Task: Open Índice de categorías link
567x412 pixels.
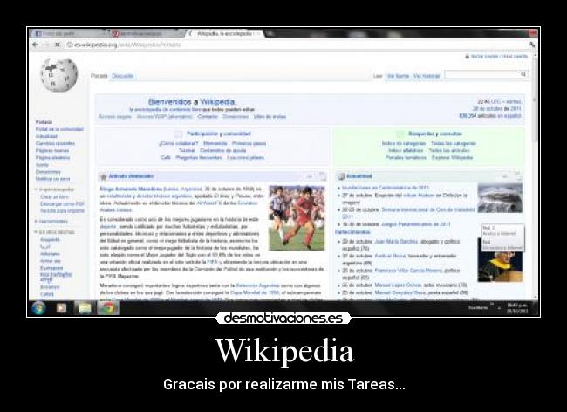Action: [x=404, y=143]
